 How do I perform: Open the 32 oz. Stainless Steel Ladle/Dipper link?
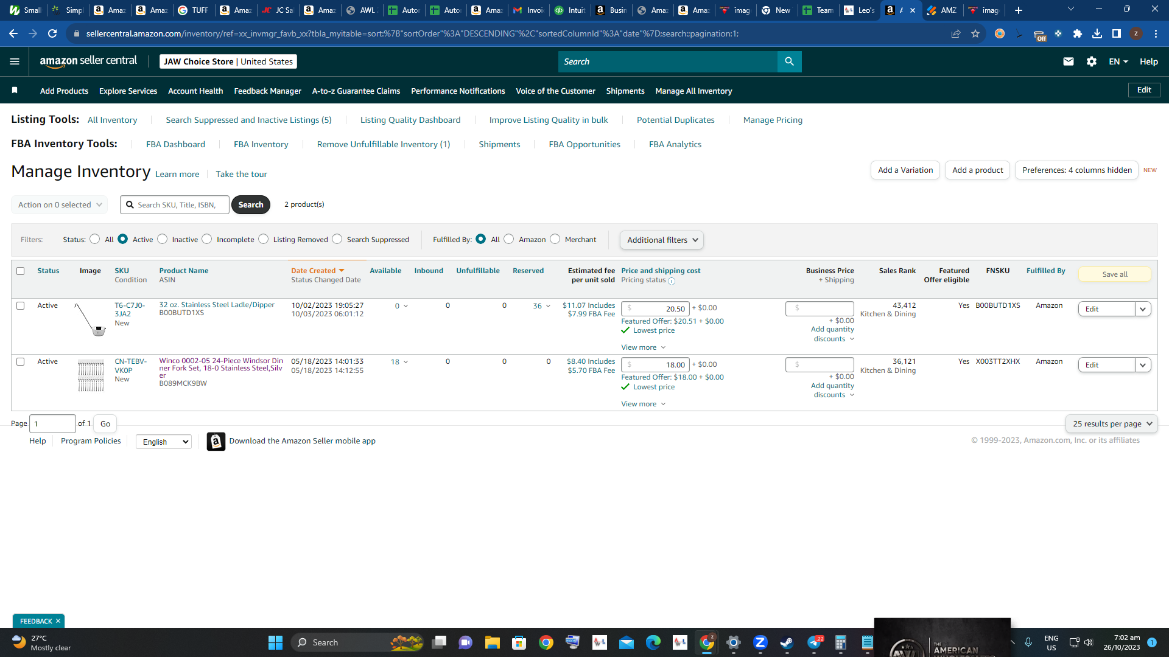point(217,305)
